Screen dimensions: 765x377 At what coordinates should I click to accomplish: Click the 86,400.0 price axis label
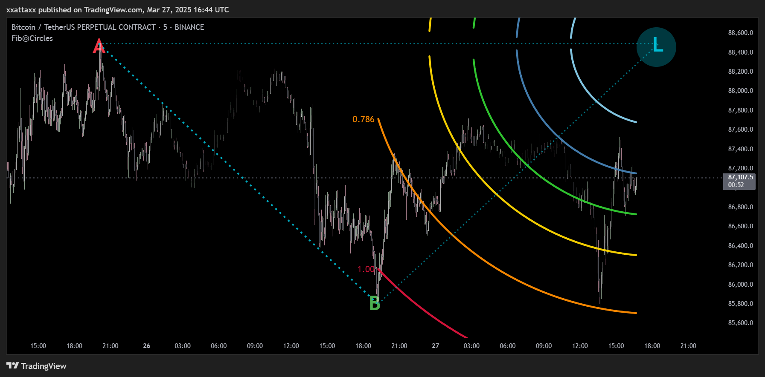pyautogui.click(x=741, y=246)
